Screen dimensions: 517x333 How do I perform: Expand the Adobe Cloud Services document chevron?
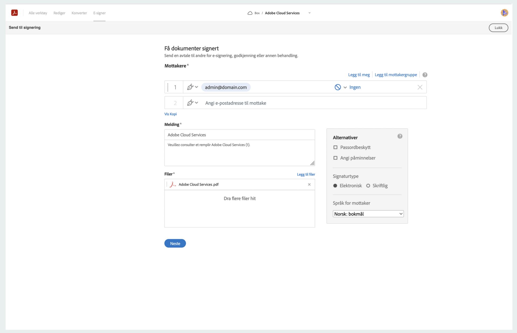click(309, 13)
